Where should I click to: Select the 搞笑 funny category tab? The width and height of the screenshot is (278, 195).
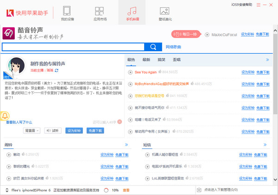[161, 60]
